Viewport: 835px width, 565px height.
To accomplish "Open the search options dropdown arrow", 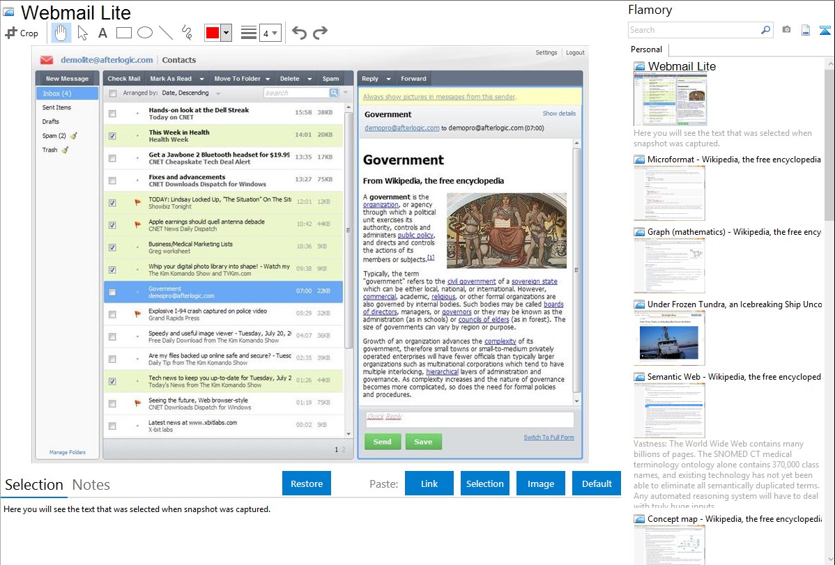I will [x=345, y=93].
